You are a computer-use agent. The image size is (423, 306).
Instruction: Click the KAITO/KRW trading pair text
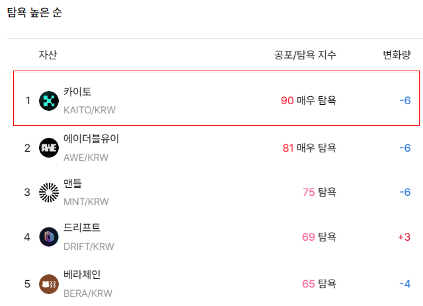coord(90,110)
